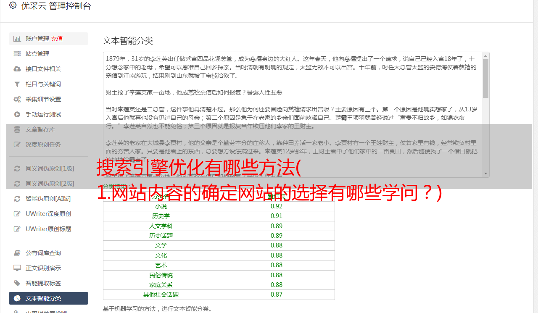Click the 0.87 confidence value

[x=277, y=295]
